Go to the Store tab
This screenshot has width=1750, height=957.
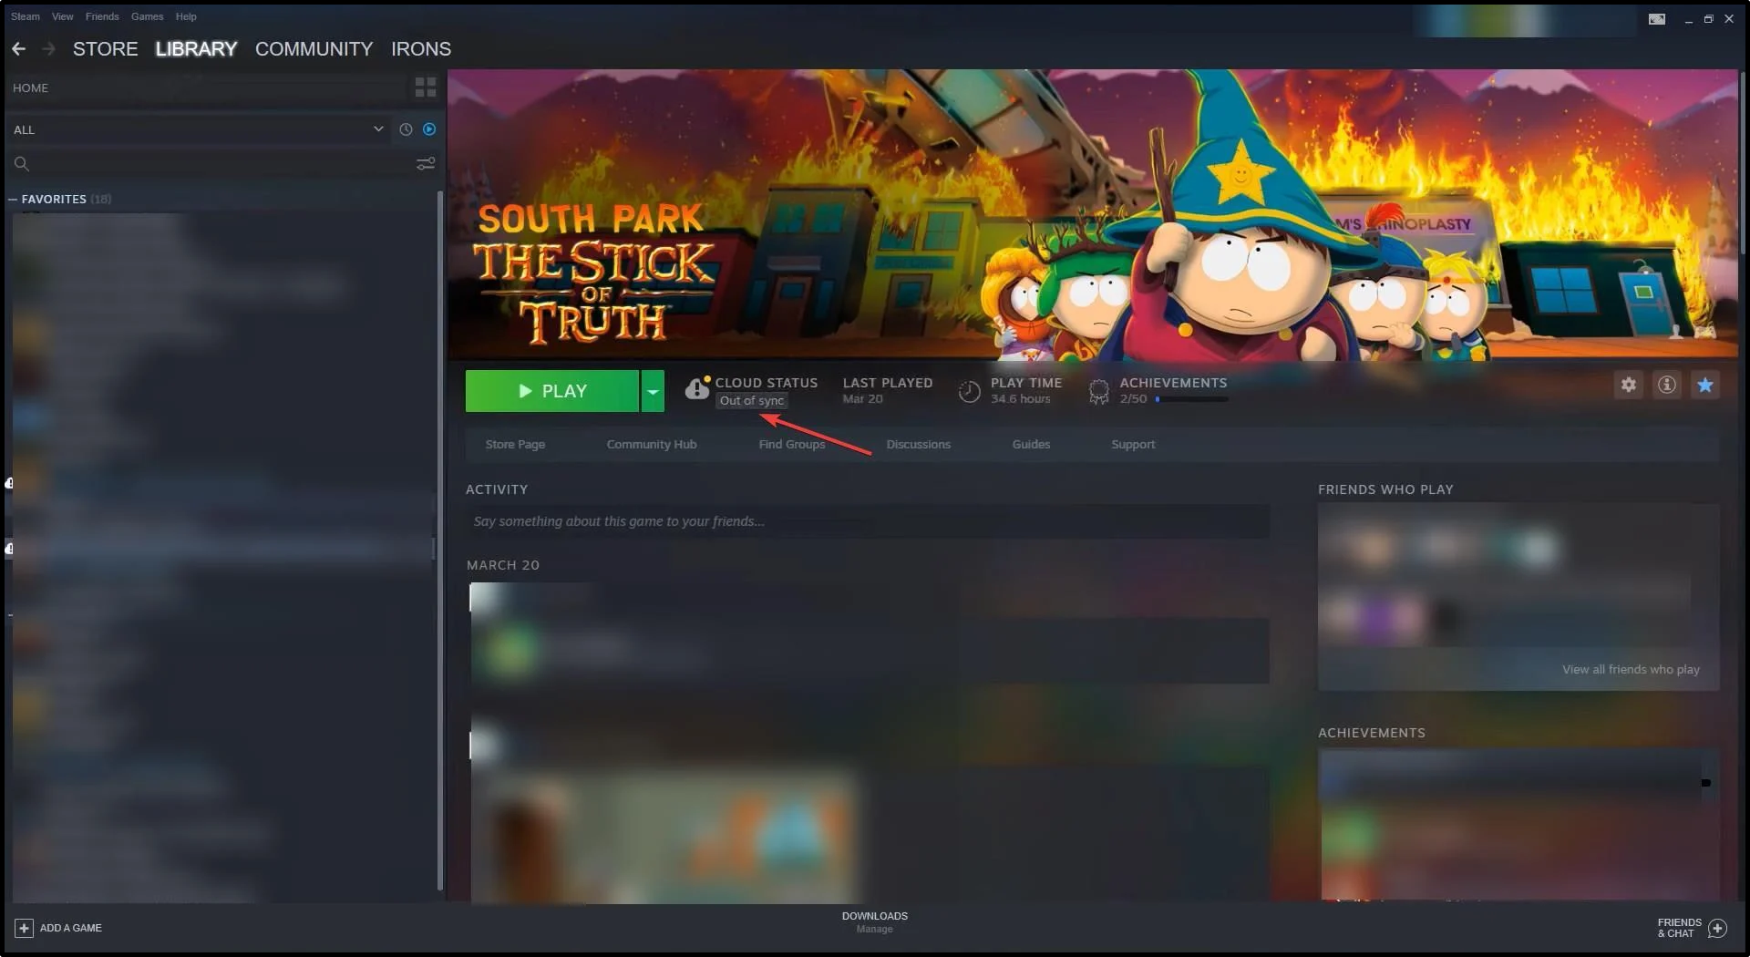tap(106, 49)
